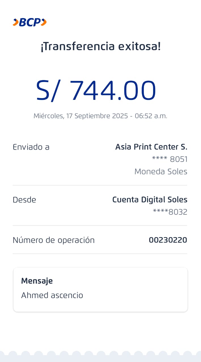
Task: Select the 744.00 amount figure
Action: (x=113, y=90)
